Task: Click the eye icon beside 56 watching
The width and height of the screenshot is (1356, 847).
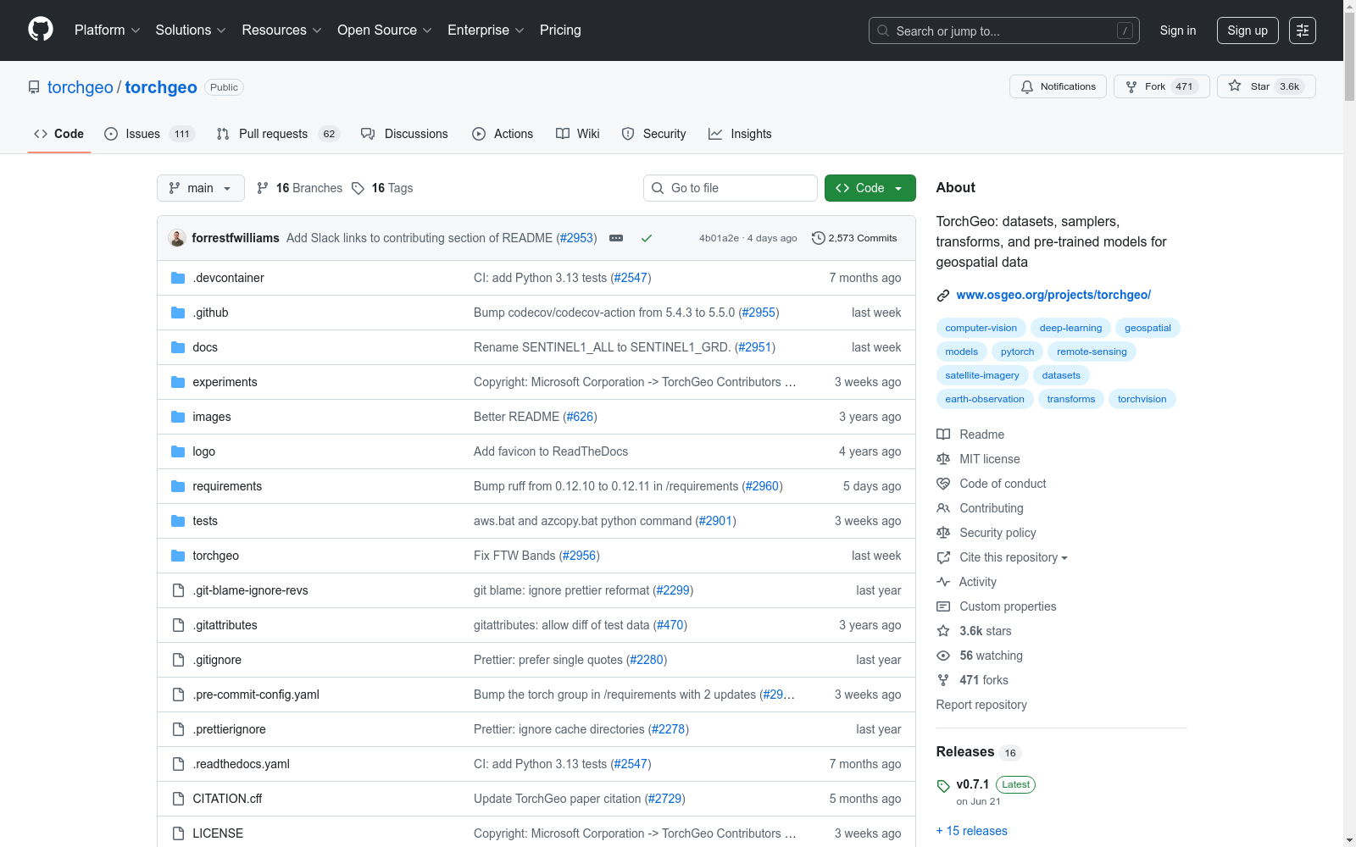Action: [943, 656]
